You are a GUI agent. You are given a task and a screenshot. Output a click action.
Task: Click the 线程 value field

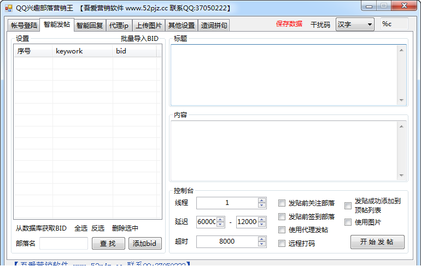click(227, 203)
